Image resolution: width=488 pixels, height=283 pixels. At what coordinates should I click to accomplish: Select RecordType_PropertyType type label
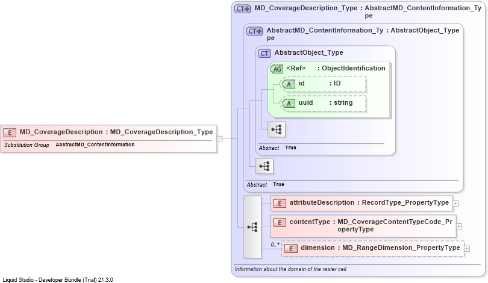[x=405, y=202]
